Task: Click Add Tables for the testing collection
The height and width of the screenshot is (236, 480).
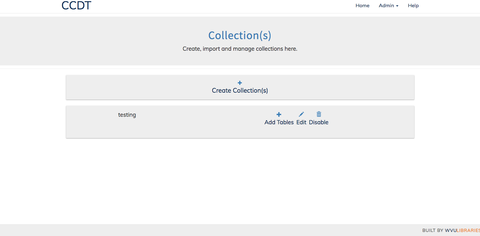Action: (x=279, y=122)
